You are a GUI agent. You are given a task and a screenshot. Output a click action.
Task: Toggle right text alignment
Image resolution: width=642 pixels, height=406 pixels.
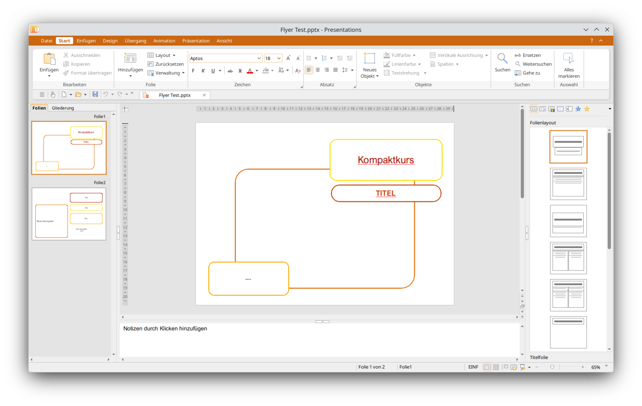click(x=326, y=70)
